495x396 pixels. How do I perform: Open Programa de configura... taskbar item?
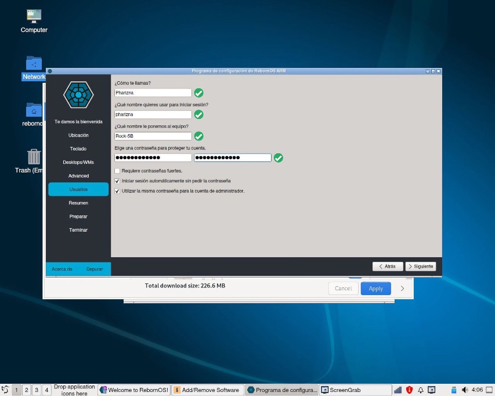click(281, 390)
